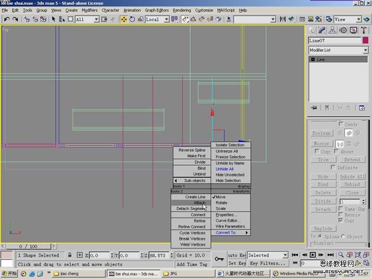The width and height of the screenshot is (372, 279).
Task: Open the Display command panel tab
Action: point(354,30)
